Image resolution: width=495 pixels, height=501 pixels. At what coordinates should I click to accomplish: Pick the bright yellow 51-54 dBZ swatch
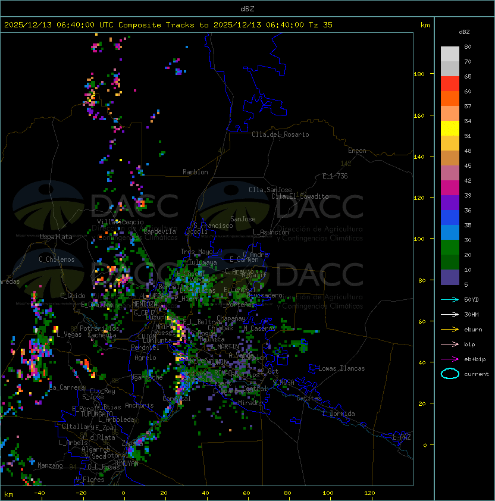click(x=450, y=128)
